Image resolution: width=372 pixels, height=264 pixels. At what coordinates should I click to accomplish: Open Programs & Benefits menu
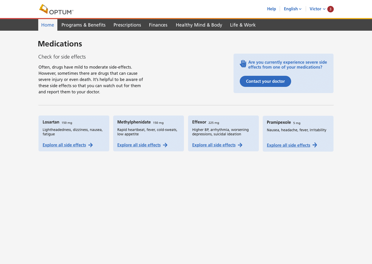[83, 25]
